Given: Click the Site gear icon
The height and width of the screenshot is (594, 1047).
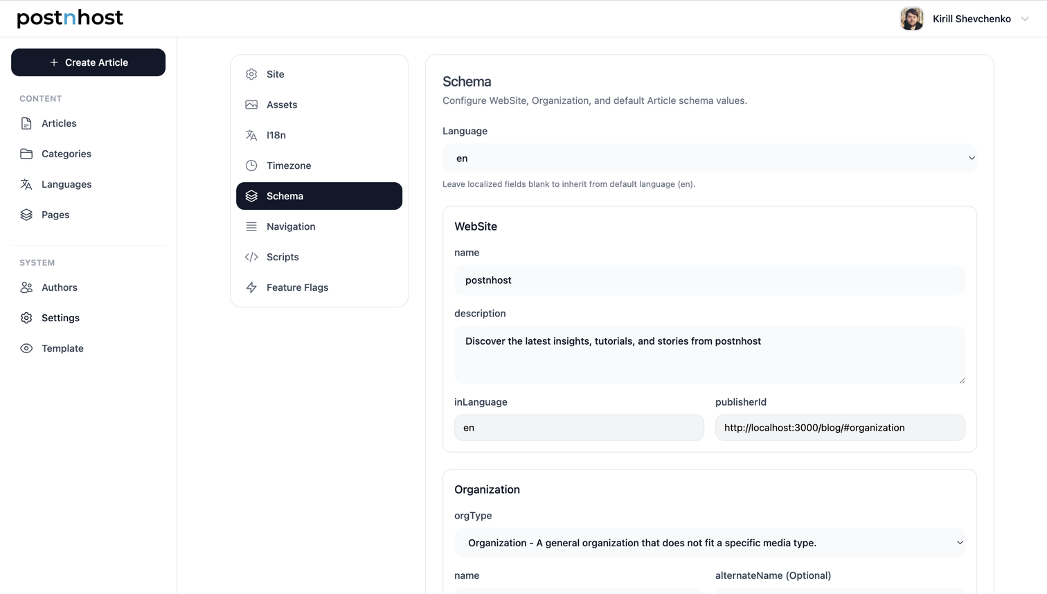Looking at the screenshot, I should point(251,74).
